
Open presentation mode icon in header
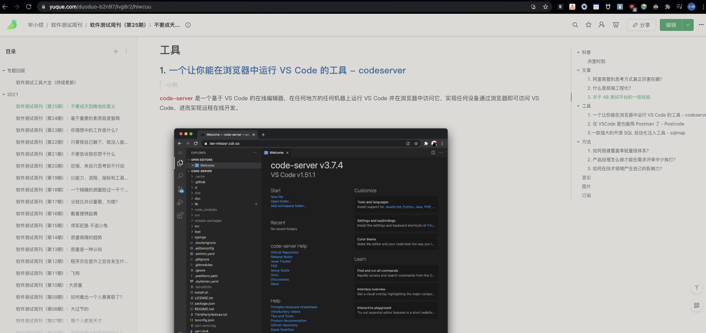(616, 25)
